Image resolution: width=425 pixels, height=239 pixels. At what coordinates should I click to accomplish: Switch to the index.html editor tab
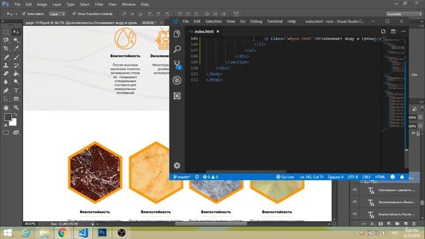pos(204,31)
